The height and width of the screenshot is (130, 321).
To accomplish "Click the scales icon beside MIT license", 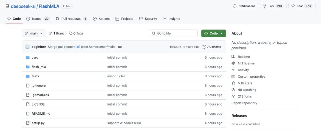I will point(233,63).
